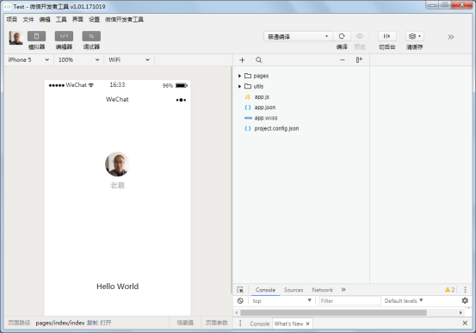
Task: Open the iPhone 5 device dropdown
Action: [x=28, y=59]
